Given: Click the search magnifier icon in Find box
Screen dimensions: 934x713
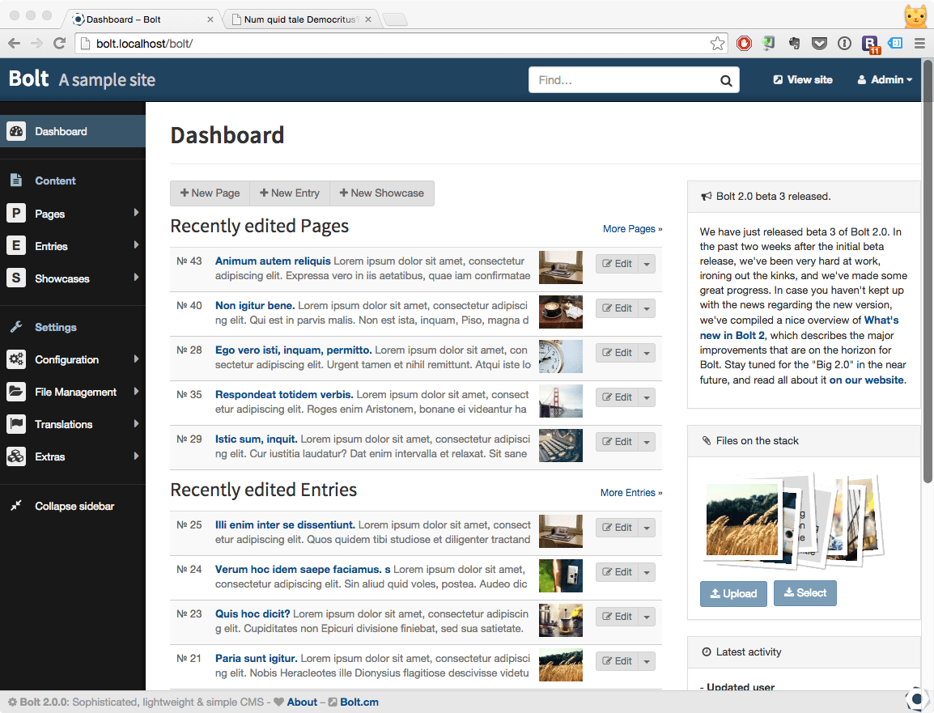Looking at the screenshot, I should point(725,80).
